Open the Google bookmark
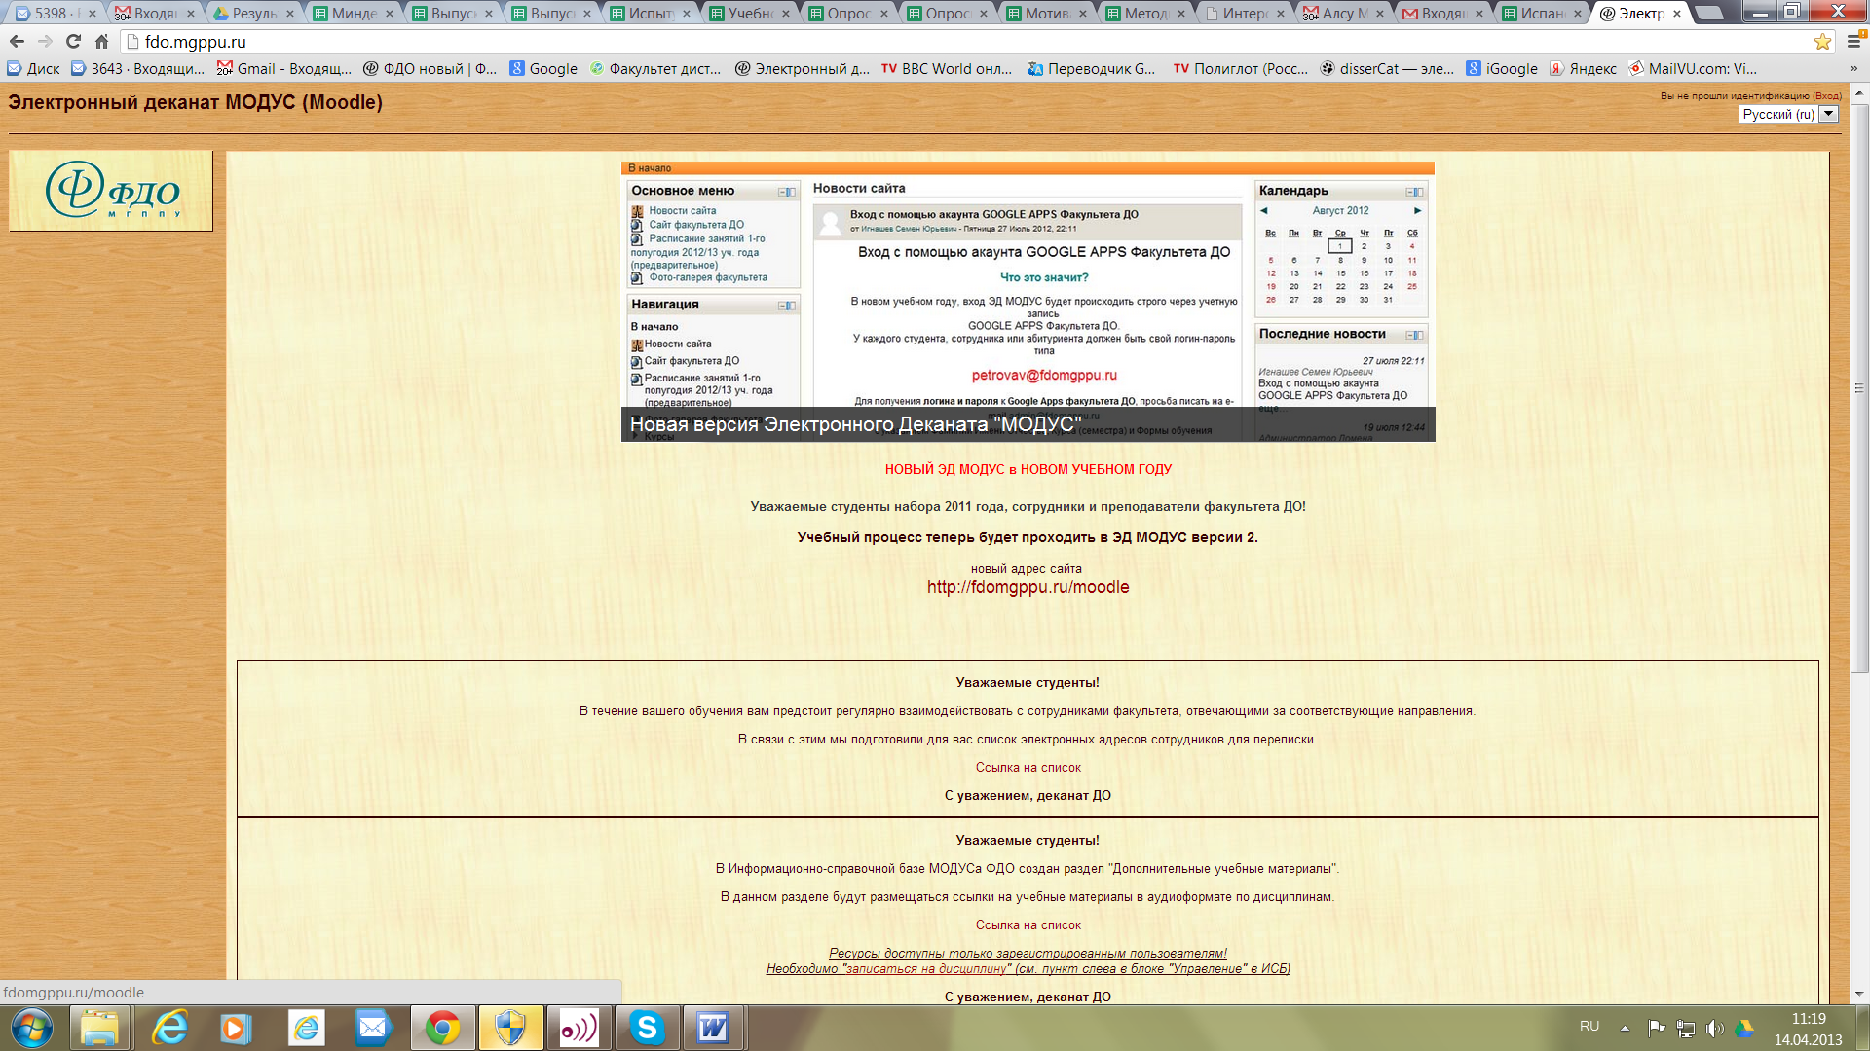Screen dimensions: 1870x1051 click(543, 69)
